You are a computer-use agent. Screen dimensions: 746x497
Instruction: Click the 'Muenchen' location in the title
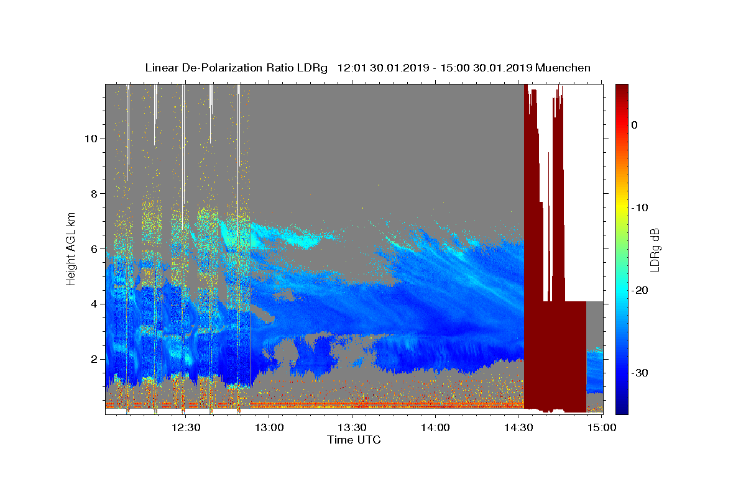[563, 68]
